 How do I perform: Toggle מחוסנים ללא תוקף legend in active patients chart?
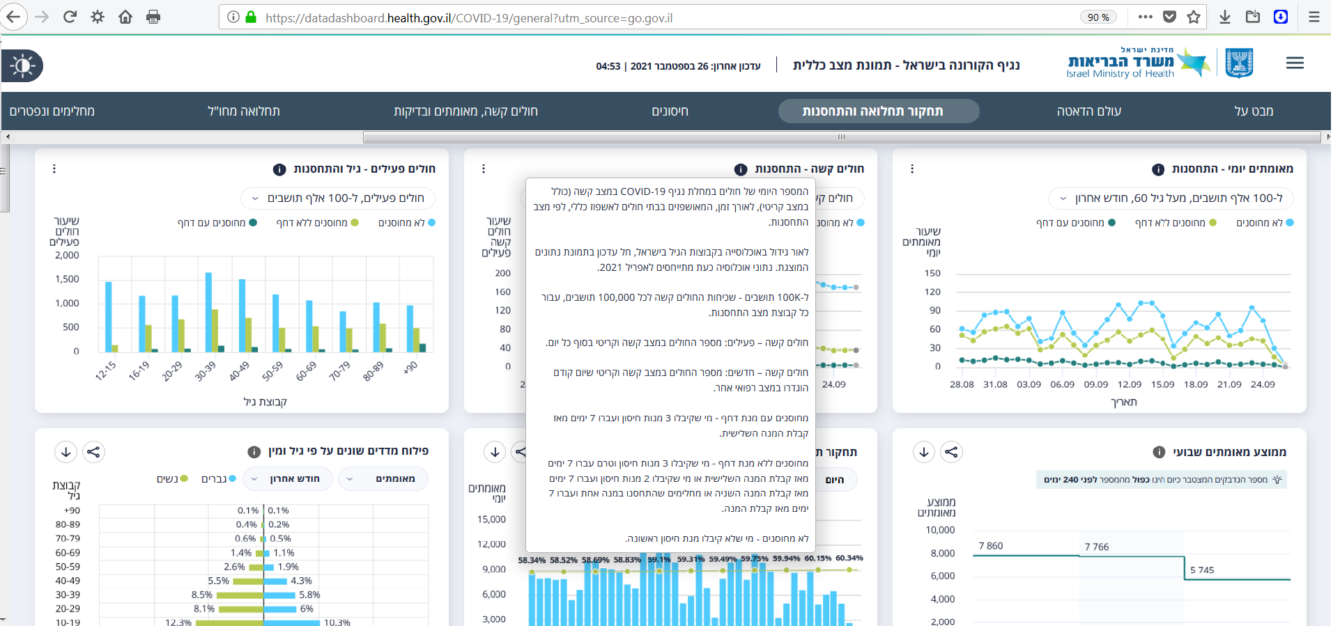(x=318, y=223)
